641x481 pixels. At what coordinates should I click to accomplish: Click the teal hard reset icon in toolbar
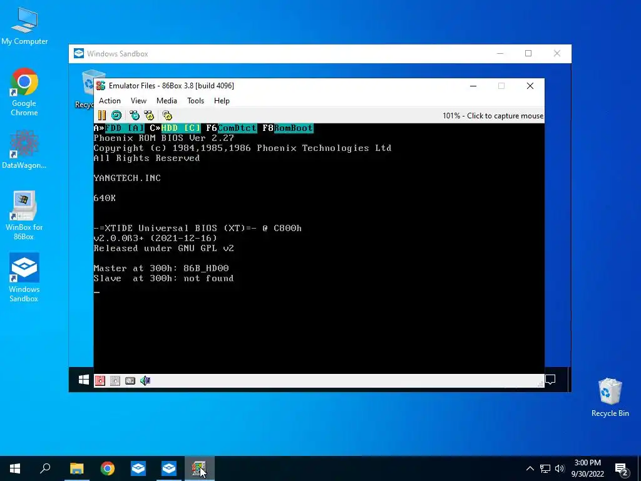tap(116, 115)
